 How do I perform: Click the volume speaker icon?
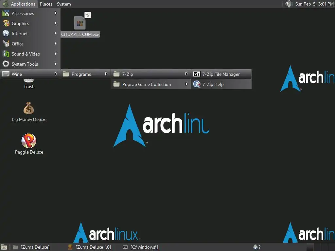288,4
